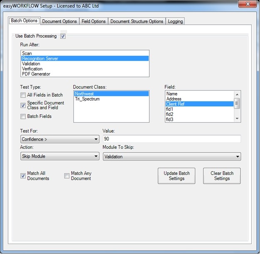
Task: Select PDF Generator in Run After list
Action: click(36, 74)
